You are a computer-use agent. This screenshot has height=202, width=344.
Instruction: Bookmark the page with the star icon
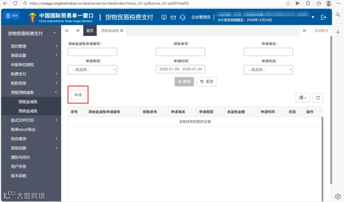pyautogui.click(x=288, y=3)
